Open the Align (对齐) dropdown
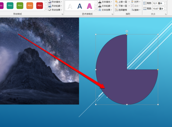The width and height of the screenshot is (172, 127). click(x=136, y=2)
